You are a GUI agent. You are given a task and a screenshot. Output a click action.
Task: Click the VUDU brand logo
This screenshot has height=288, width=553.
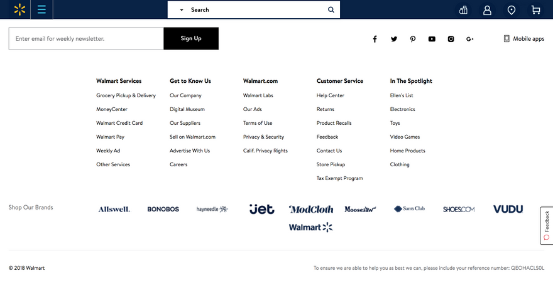point(508,209)
